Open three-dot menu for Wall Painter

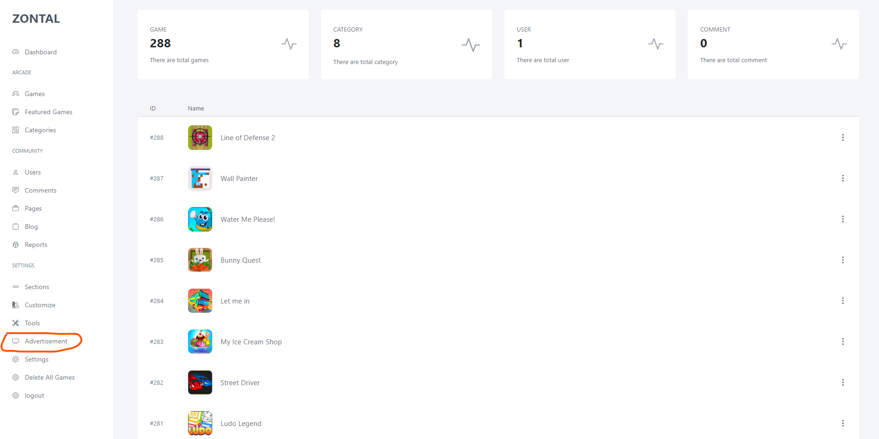click(842, 178)
